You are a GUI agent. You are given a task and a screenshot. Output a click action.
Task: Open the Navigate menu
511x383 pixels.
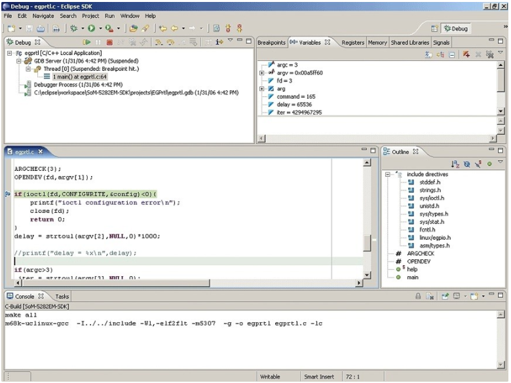43,15
